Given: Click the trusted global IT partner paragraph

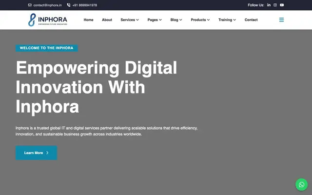Looking at the screenshot, I should (x=106, y=131).
